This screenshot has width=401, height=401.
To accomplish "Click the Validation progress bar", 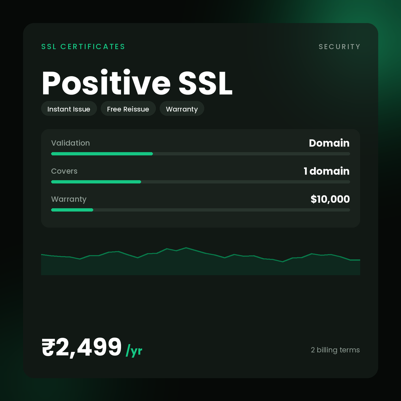I will click(200, 154).
